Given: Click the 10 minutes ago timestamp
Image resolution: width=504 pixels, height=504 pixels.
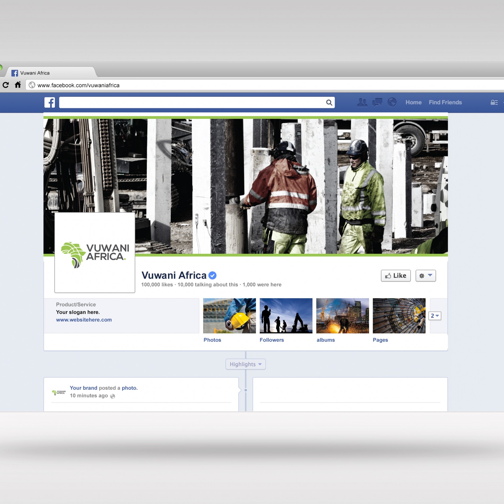Looking at the screenshot, I should [x=89, y=396].
